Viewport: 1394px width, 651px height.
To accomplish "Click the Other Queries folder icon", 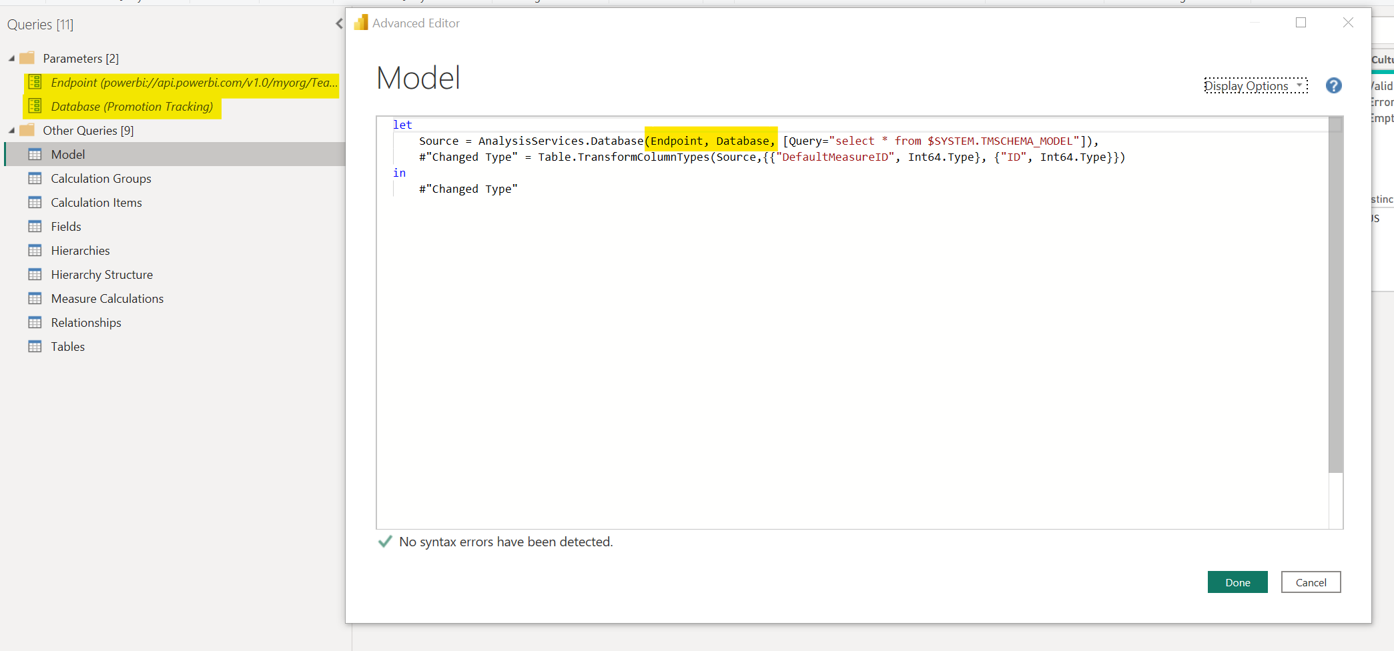I will (27, 130).
